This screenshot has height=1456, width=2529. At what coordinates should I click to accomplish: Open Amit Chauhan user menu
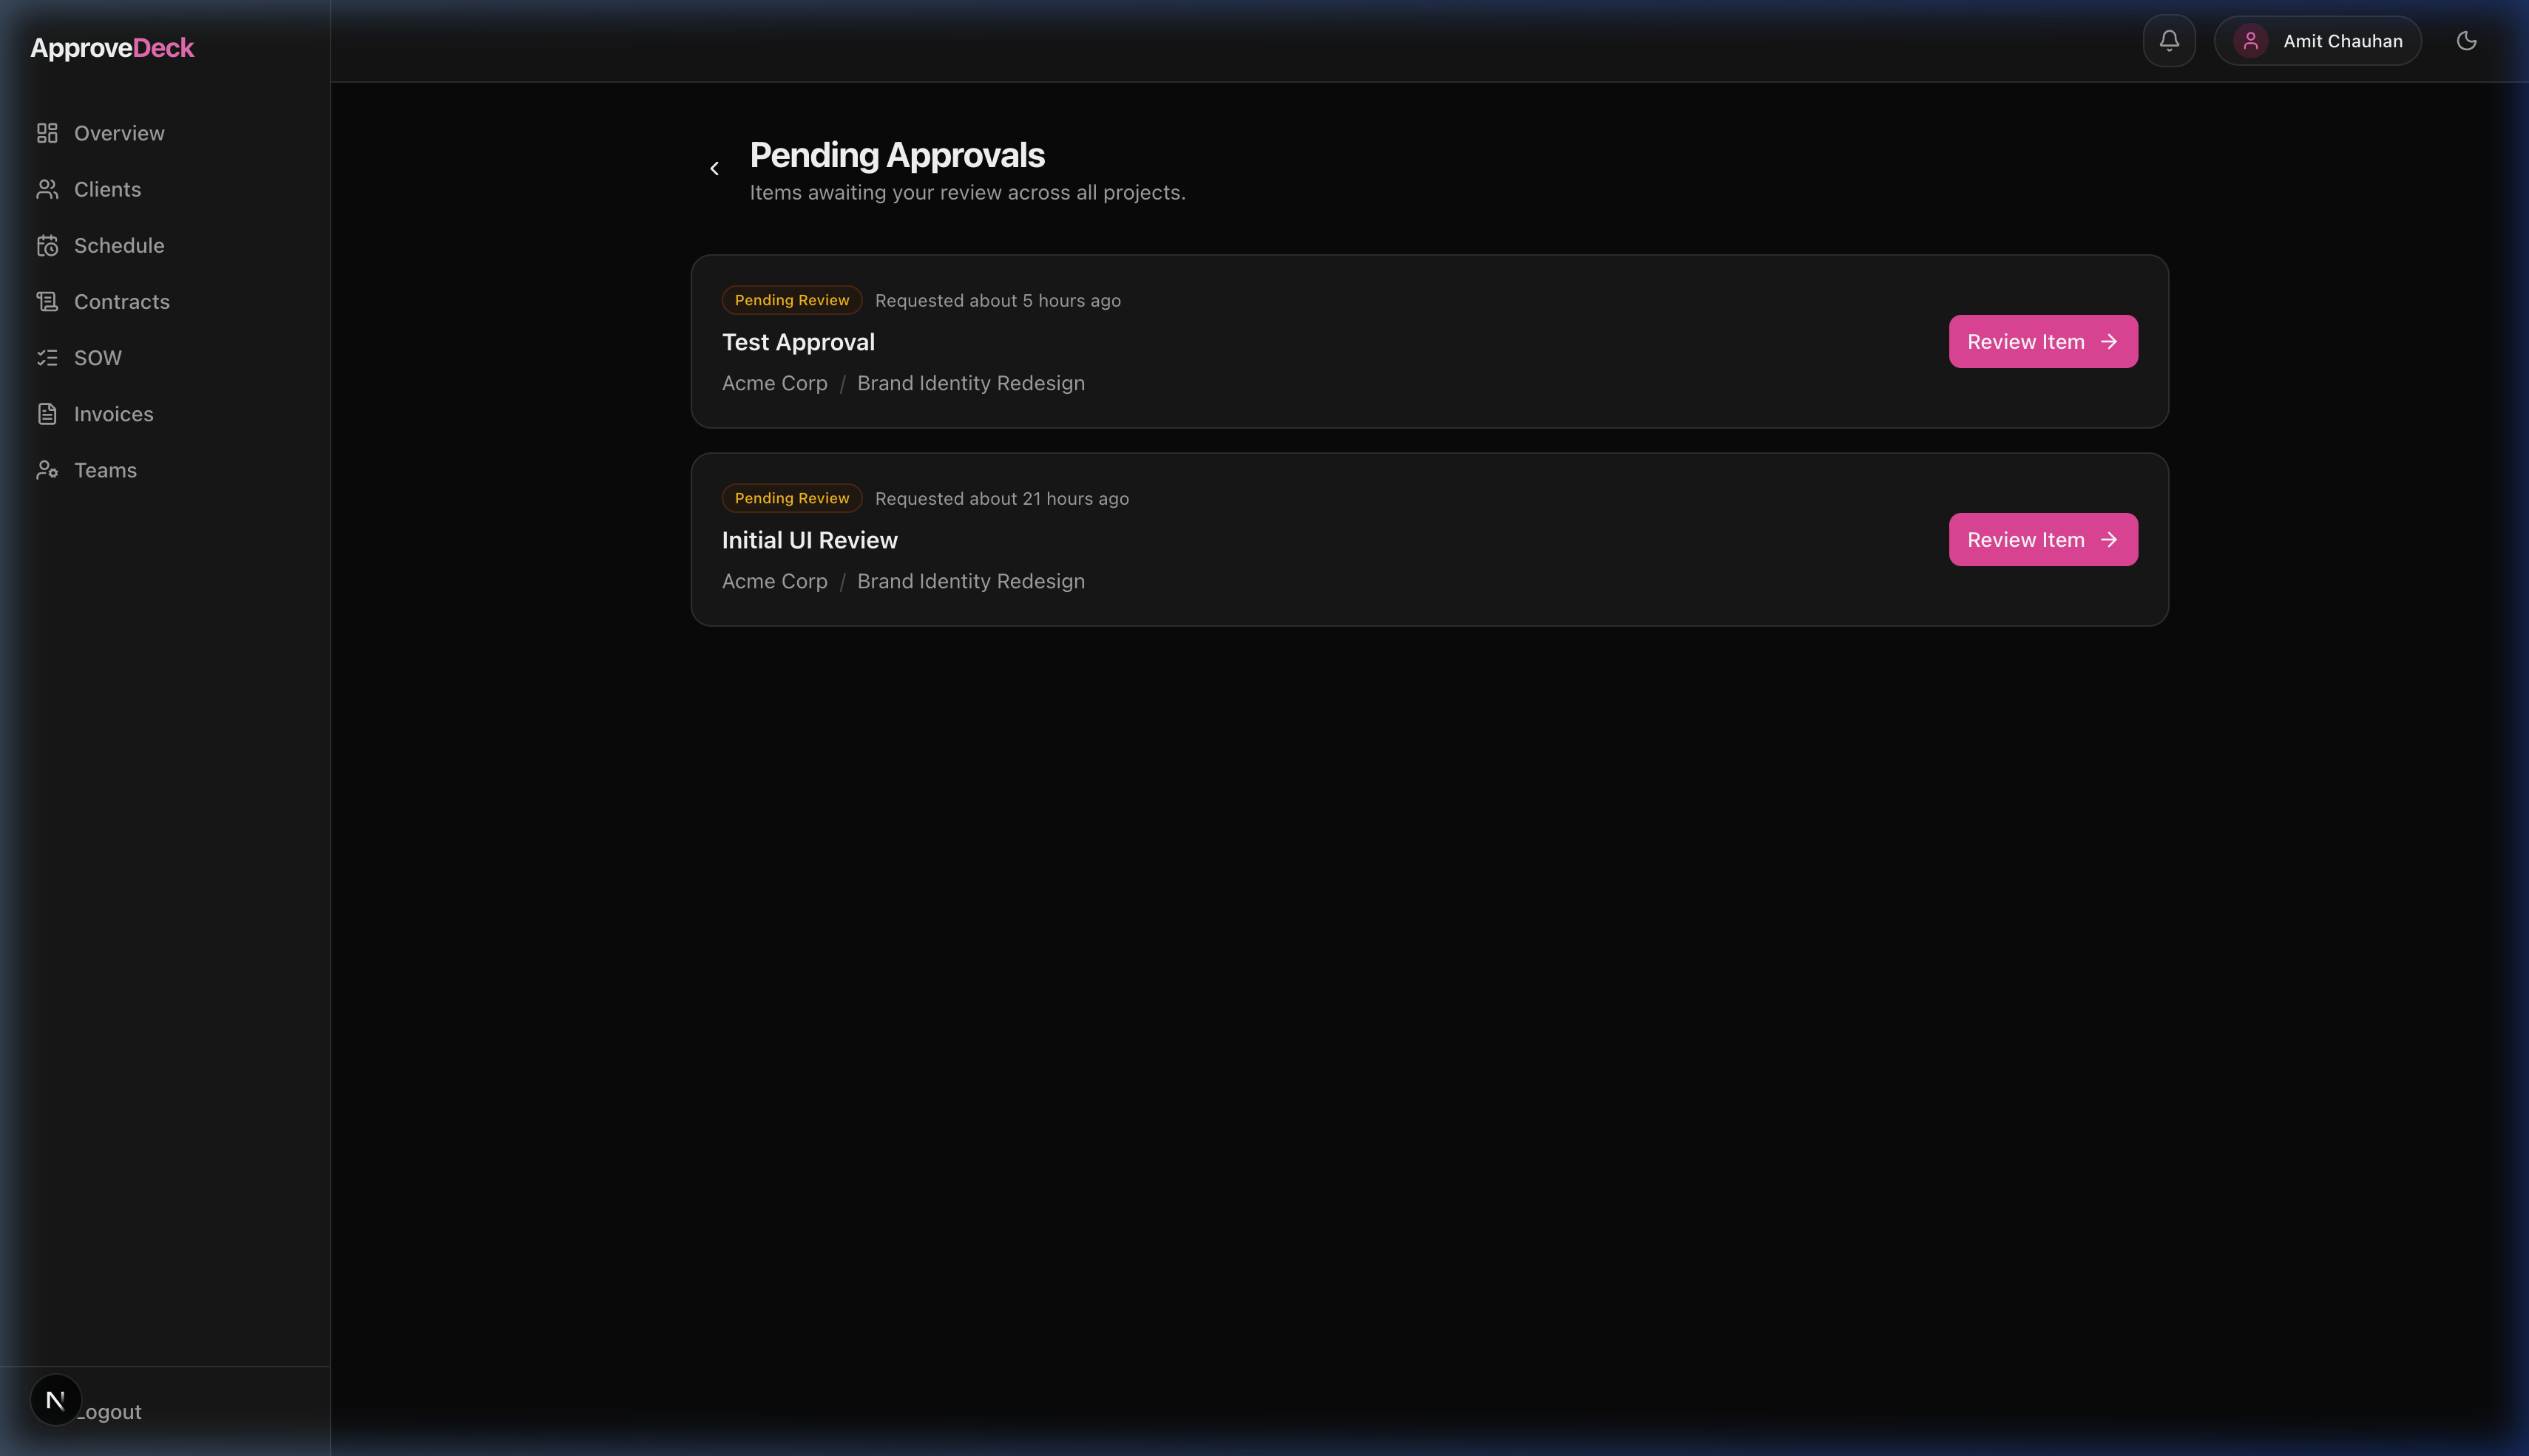click(x=2317, y=41)
